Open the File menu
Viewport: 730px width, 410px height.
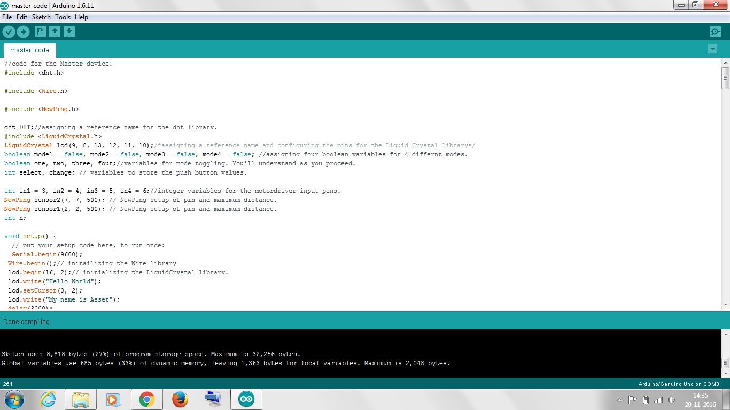[7, 17]
